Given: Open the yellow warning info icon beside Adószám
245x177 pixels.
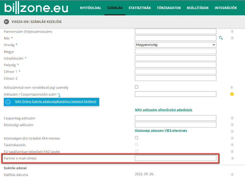Looking at the screenshot, I should click(232, 94).
